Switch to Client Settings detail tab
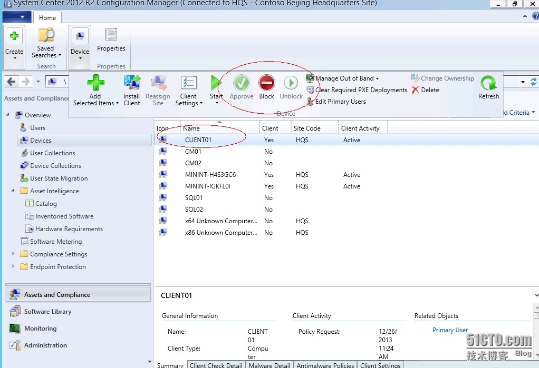This screenshot has width=539, height=368. pyautogui.click(x=381, y=365)
